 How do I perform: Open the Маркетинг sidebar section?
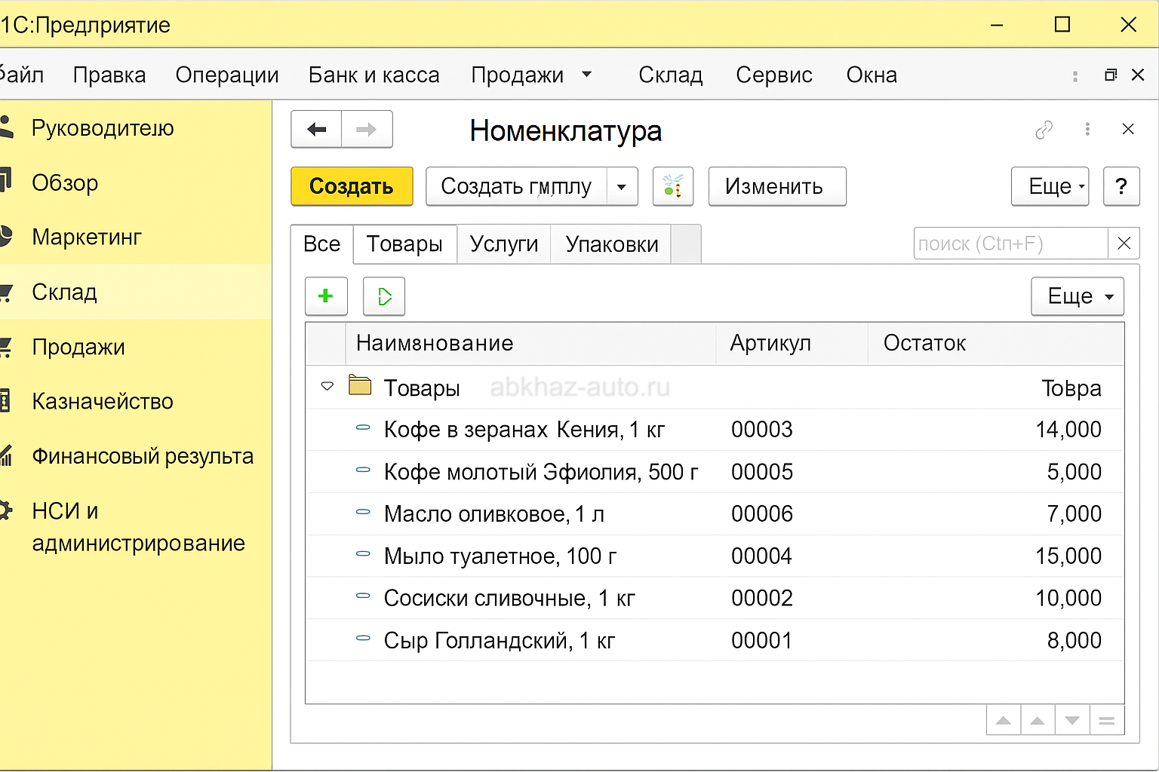[x=136, y=237]
